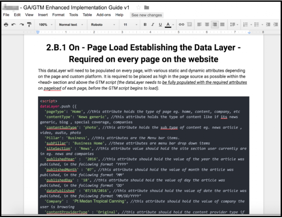
Task: Click the print icon
Action: pyautogui.click(x=6, y=25)
